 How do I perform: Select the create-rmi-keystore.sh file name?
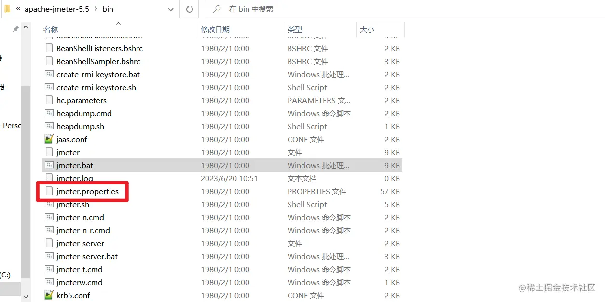point(96,87)
